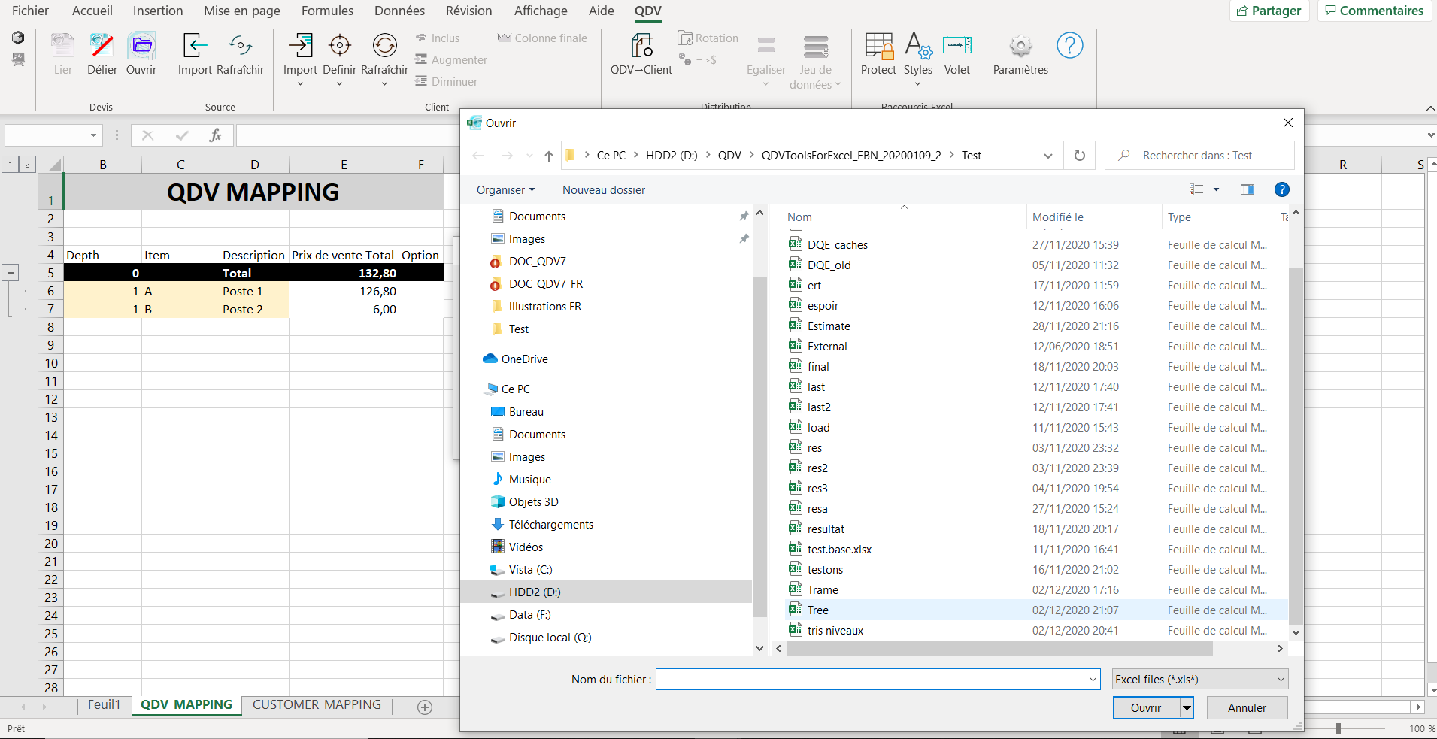Sort files by Modifié le column
Viewport: 1437px width, 739px height.
click(1093, 217)
